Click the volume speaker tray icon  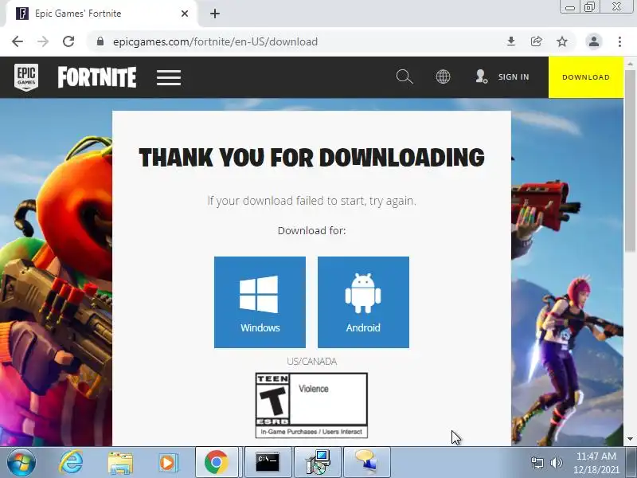(556, 463)
